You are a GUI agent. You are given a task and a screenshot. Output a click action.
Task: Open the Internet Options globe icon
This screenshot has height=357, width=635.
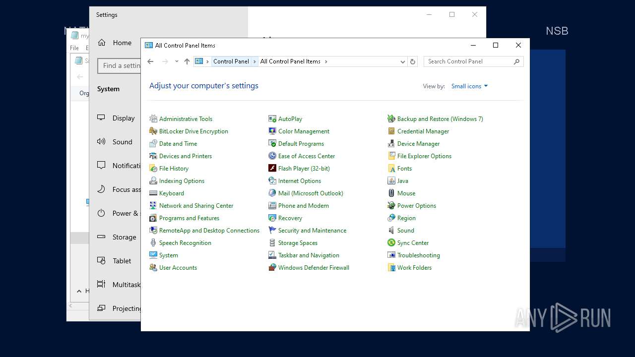(272, 181)
